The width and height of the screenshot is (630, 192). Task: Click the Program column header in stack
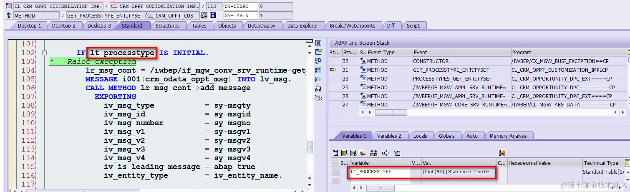[569, 52]
